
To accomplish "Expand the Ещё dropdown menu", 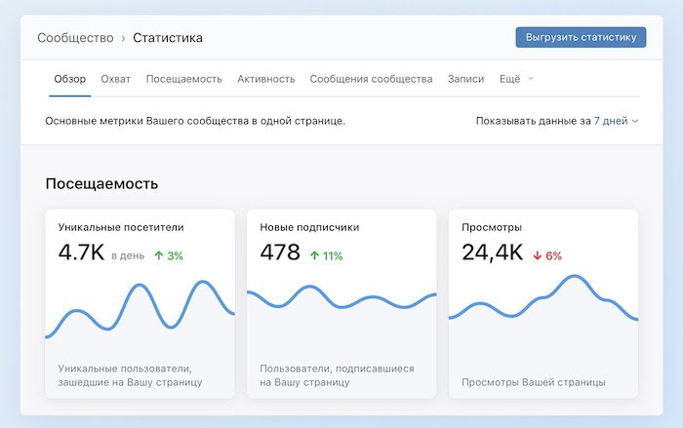I will (x=516, y=79).
